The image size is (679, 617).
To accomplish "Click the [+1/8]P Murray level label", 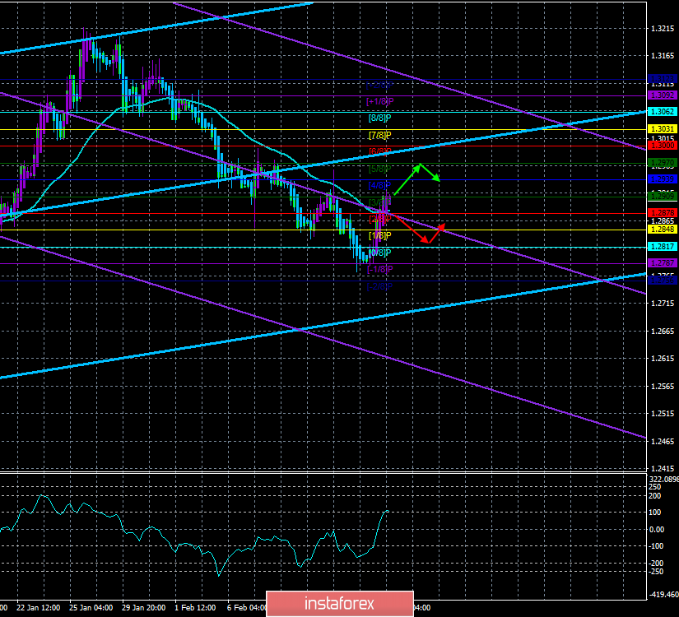I will tap(379, 102).
